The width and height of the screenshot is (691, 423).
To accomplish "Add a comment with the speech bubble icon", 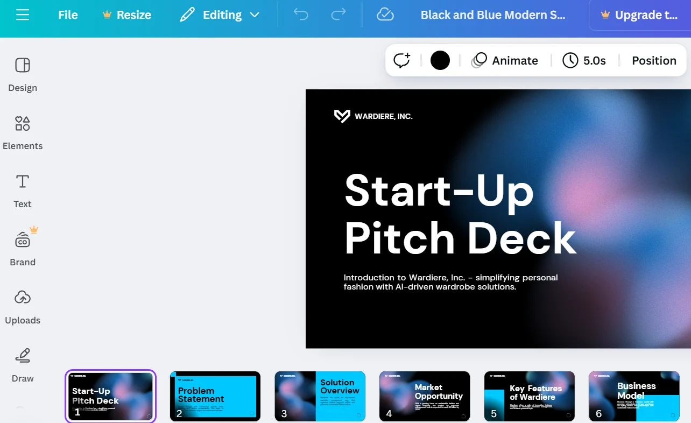I will (402, 60).
